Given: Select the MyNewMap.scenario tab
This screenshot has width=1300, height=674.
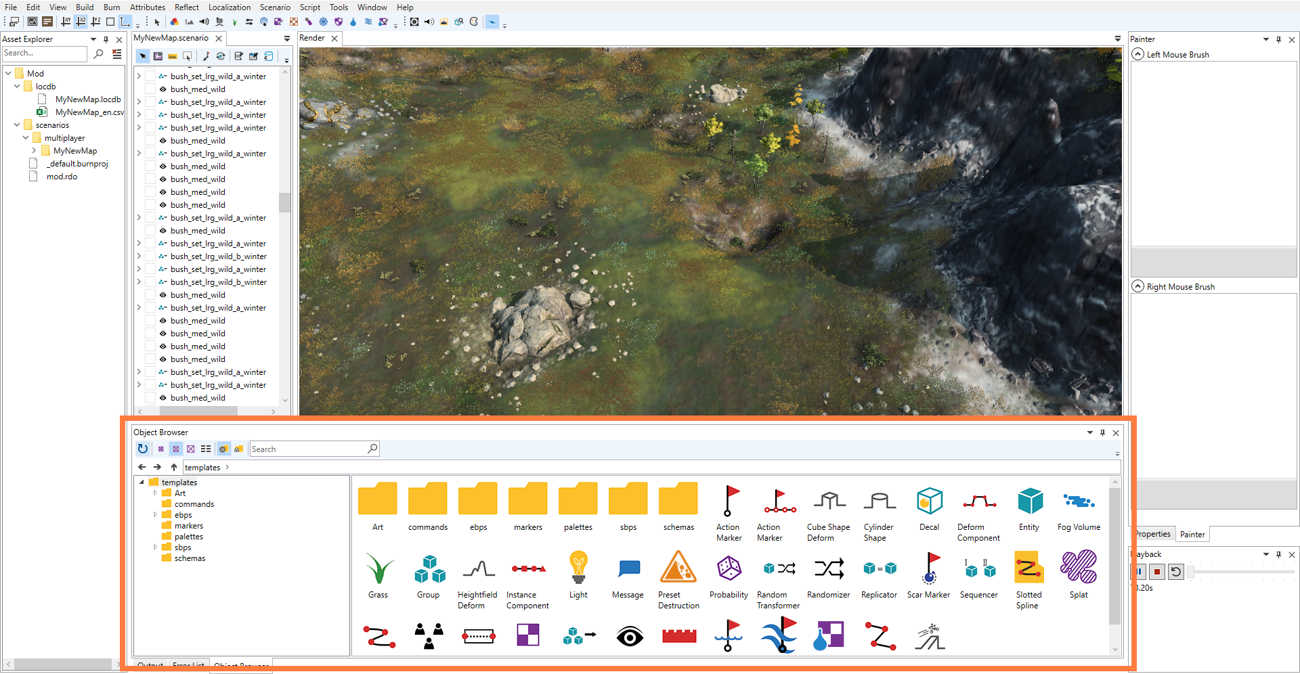Looking at the screenshot, I should tap(171, 38).
